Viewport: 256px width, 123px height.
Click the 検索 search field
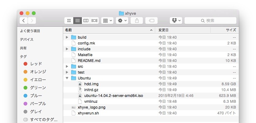(x=210, y=21)
